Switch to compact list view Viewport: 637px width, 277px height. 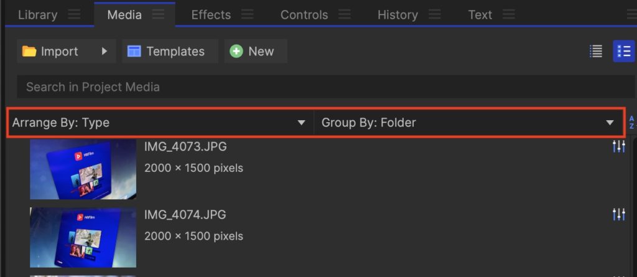596,52
